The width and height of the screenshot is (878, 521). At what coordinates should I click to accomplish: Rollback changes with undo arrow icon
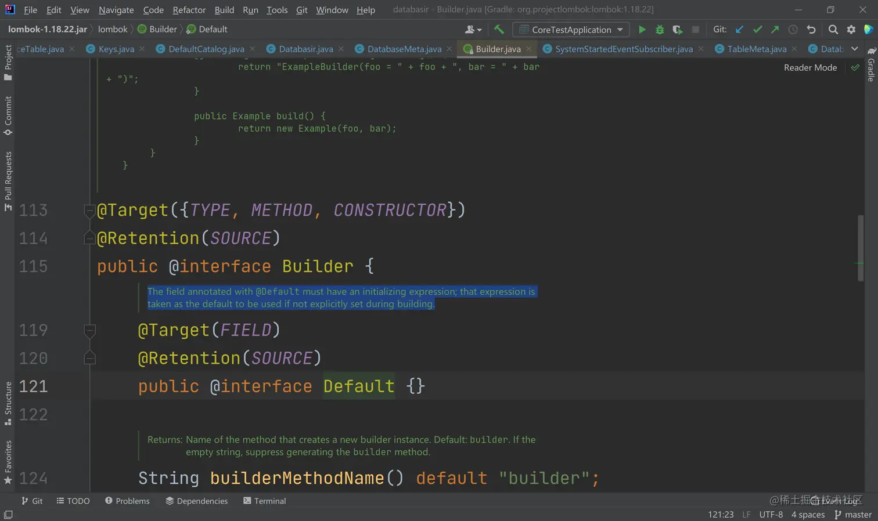[x=811, y=30]
